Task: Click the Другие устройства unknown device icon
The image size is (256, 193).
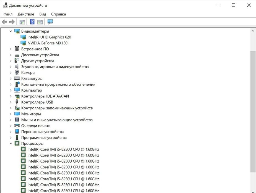Action: [x=17, y=60]
